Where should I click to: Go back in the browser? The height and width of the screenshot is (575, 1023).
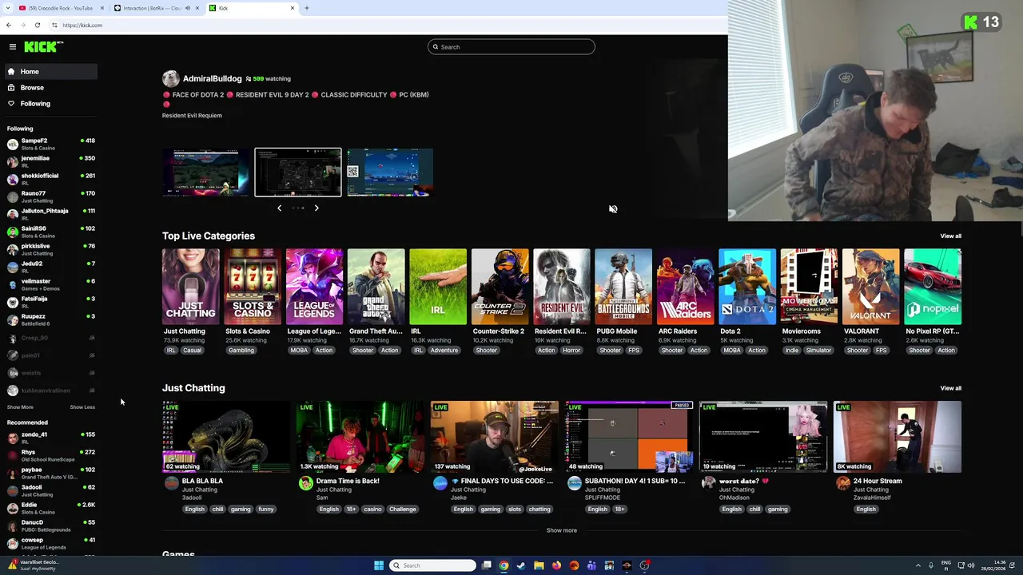[9, 25]
